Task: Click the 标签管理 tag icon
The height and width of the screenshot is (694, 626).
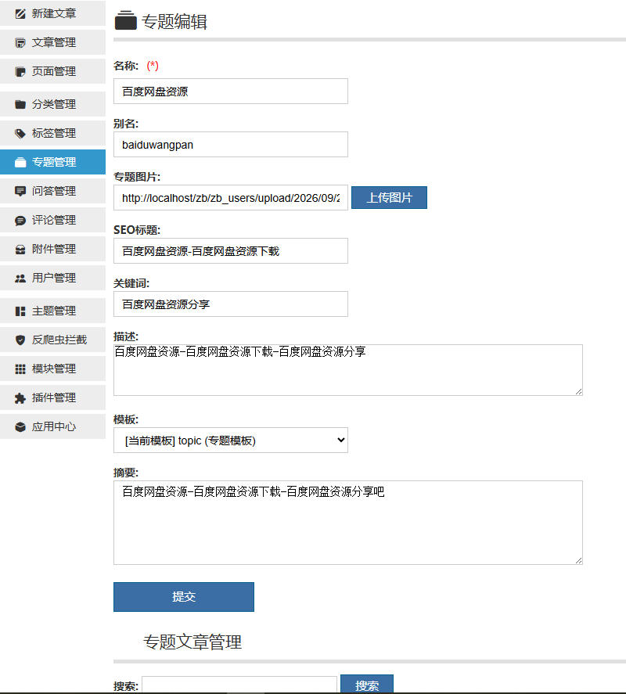Action: tap(20, 133)
